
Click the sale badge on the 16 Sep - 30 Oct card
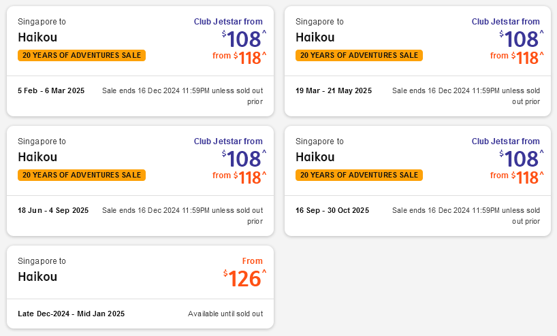(359, 175)
